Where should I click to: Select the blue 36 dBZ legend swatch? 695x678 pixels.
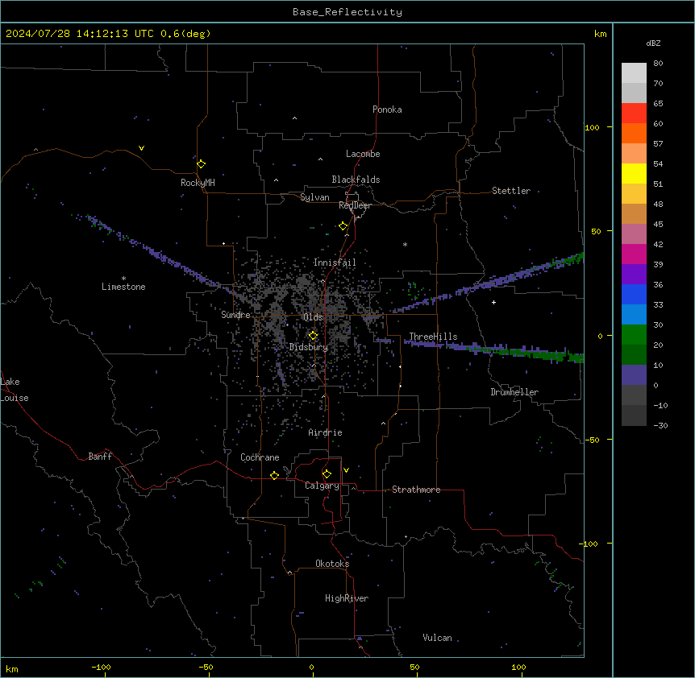[634, 294]
